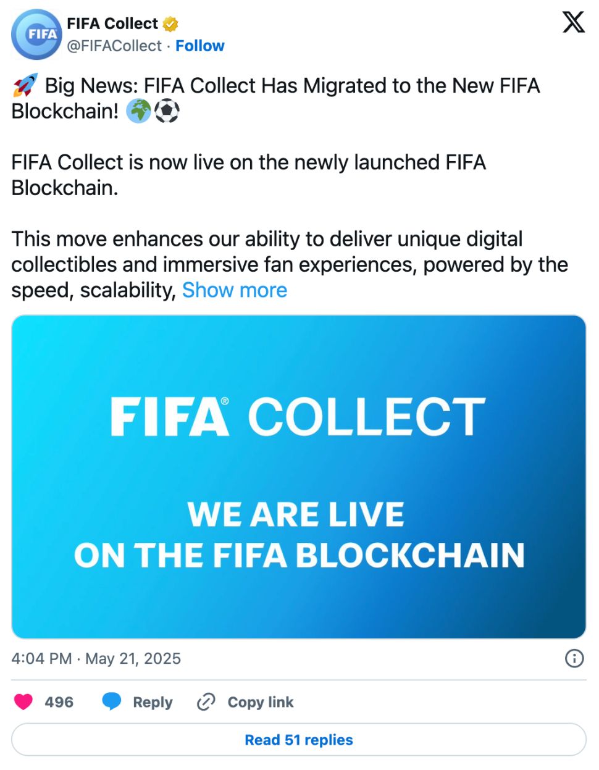The height and width of the screenshot is (770, 599).
Task: Click the gold verified badge
Action: (x=170, y=24)
